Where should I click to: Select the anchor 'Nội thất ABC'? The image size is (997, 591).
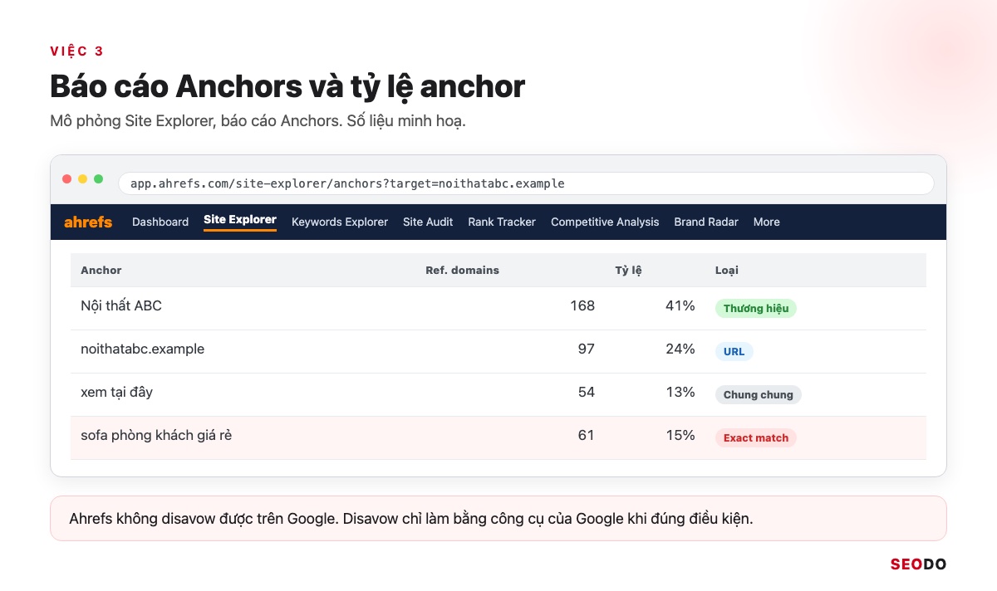point(121,305)
